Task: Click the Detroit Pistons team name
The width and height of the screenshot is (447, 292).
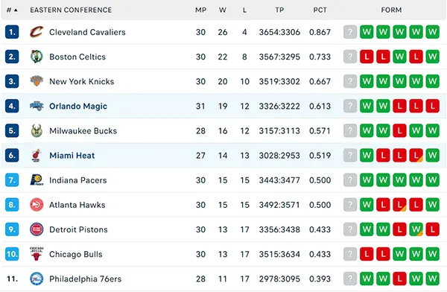Action: tap(78, 229)
